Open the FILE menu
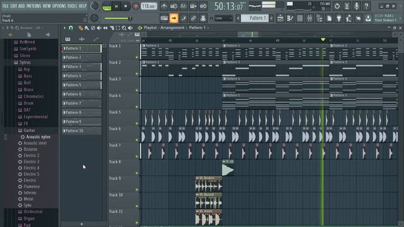Image resolution: width=404 pixels, height=227 pixels. [x=5, y=6]
